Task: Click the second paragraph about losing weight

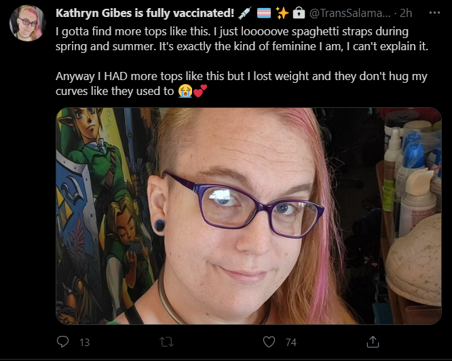Action: [242, 84]
